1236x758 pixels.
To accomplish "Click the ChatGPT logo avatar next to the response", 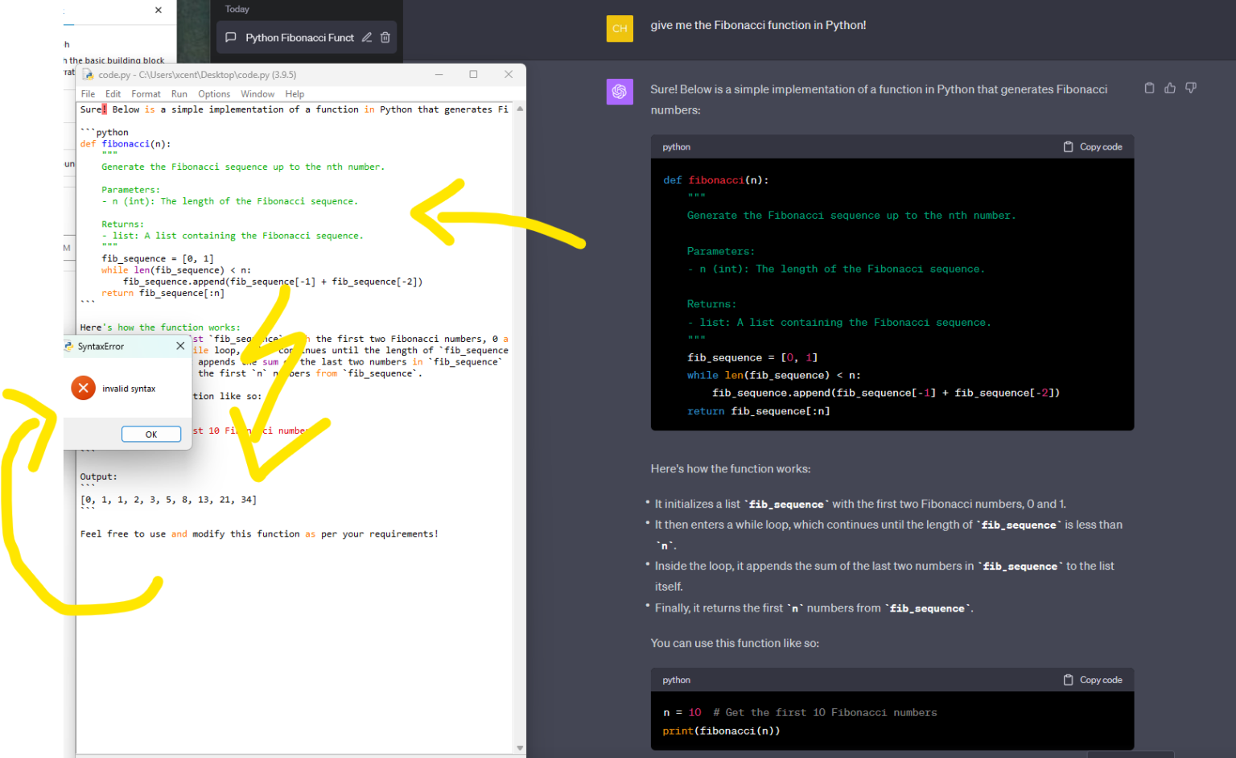I will pyautogui.click(x=620, y=92).
